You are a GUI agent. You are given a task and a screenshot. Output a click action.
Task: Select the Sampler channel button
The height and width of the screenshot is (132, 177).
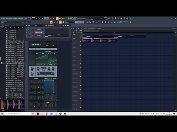[39, 30]
